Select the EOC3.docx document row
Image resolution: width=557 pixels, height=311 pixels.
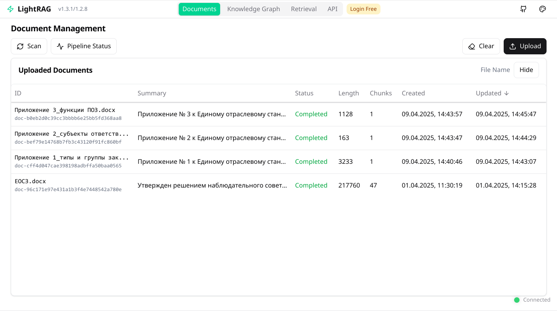point(30,181)
